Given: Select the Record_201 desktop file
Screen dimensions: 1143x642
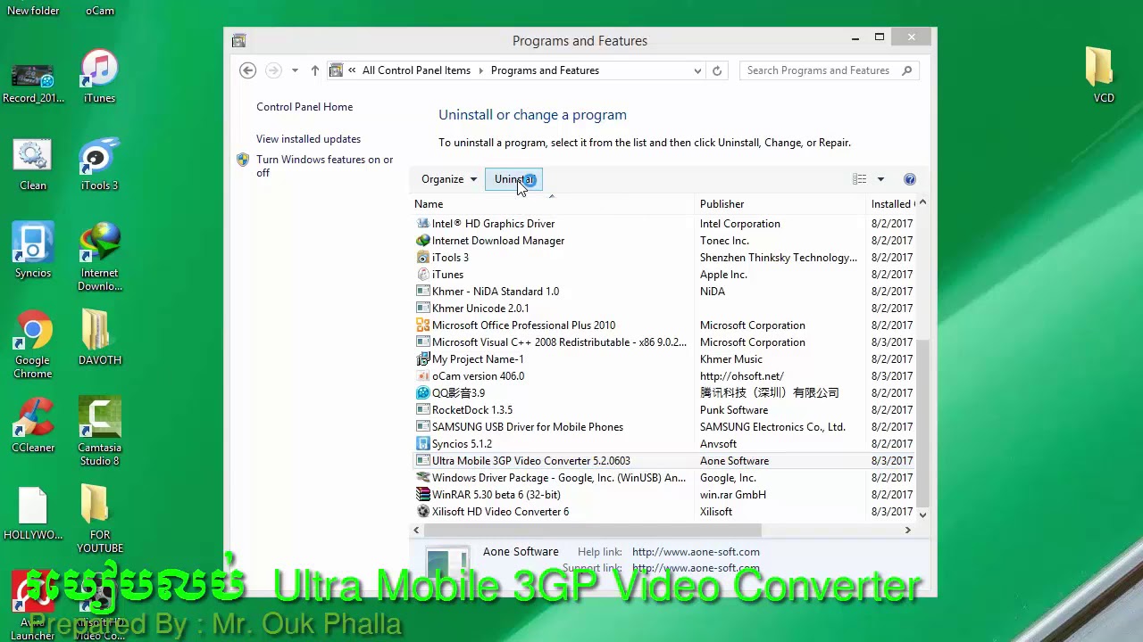Looking at the screenshot, I should point(33,81).
